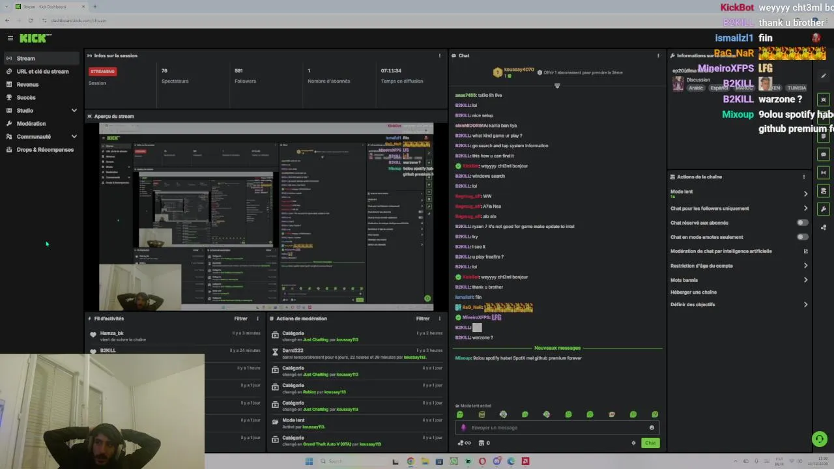Open Définir des objectifs setting
Image resolution: width=834 pixels, height=469 pixels.
(739, 304)
